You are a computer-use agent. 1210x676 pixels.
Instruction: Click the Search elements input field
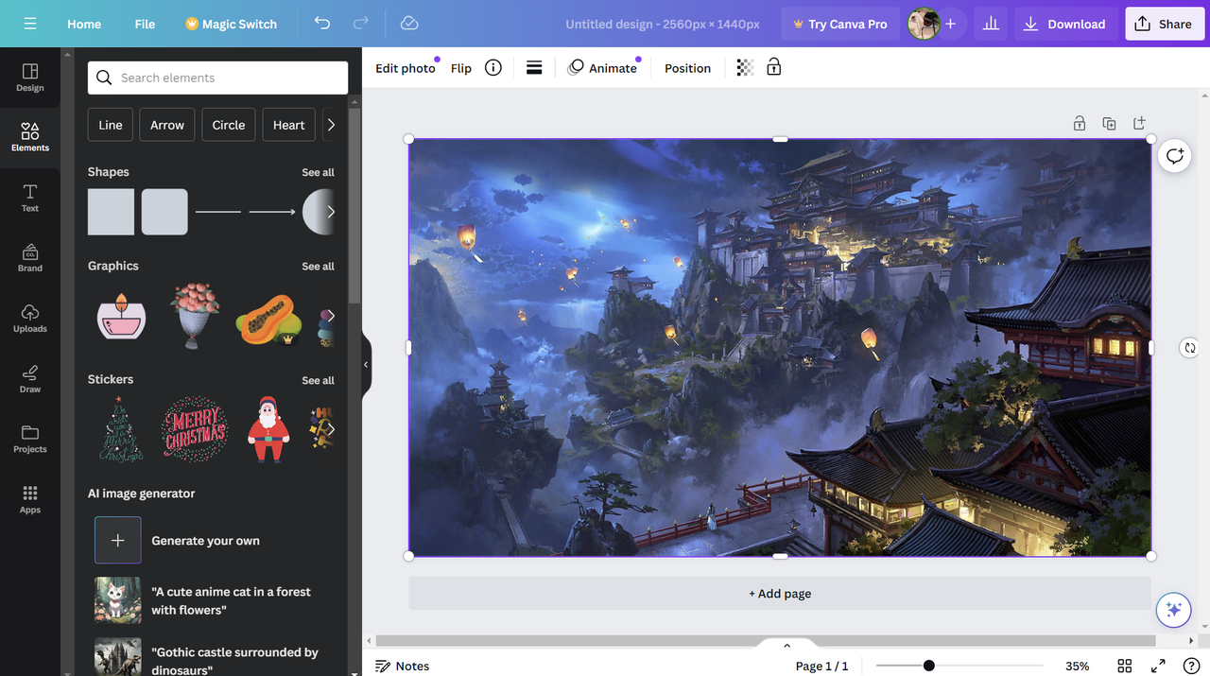(x=217, y=78)
